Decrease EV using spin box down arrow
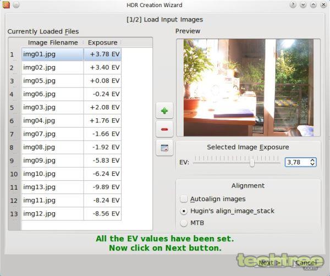This screenshot has height=276, width=330. [312, 164]
